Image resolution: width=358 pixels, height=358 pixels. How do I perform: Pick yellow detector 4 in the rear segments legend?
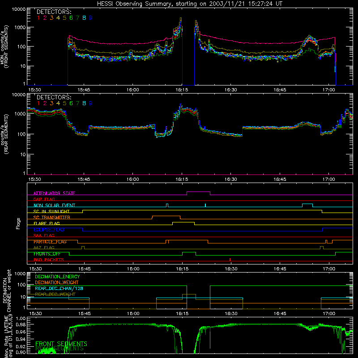tap(58, 103)
